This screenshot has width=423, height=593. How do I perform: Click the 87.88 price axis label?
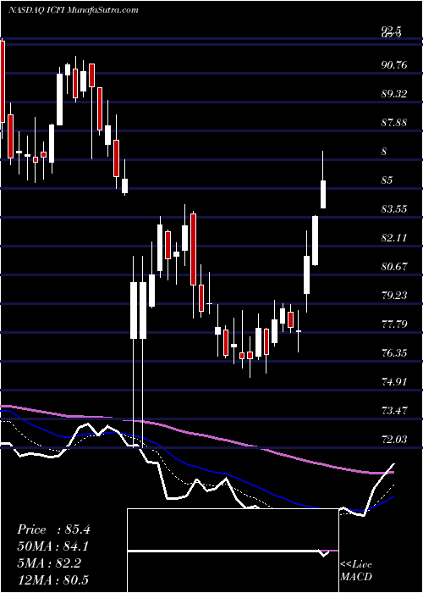pyautogui.click(x=394, y=123)
